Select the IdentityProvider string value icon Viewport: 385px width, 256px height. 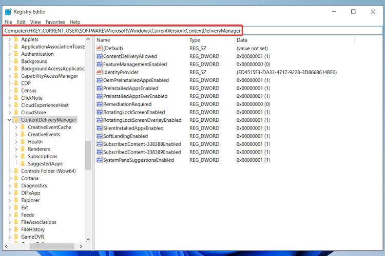coord(99,72)
